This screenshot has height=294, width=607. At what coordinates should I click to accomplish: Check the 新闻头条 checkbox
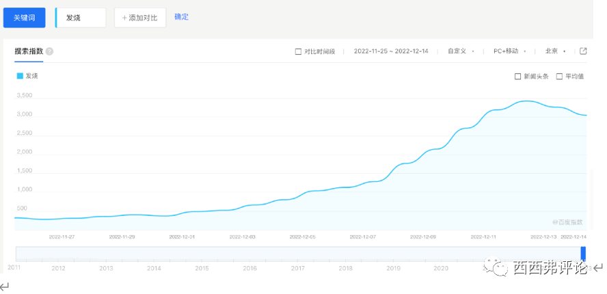pos(517,77)
